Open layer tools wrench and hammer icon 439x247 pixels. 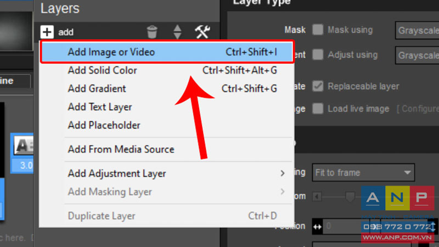click(202, 32)
